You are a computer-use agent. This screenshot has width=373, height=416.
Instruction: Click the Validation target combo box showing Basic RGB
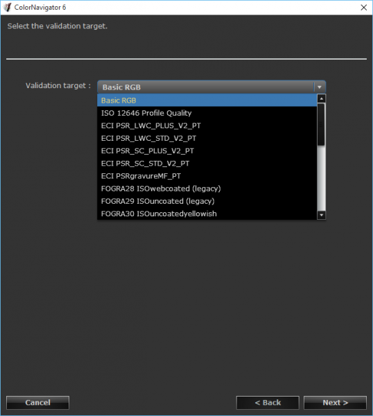(x=211, y=87)
